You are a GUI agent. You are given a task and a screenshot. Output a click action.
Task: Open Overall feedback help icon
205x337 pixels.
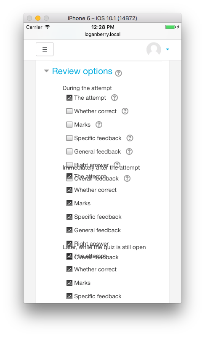(127, 178)
